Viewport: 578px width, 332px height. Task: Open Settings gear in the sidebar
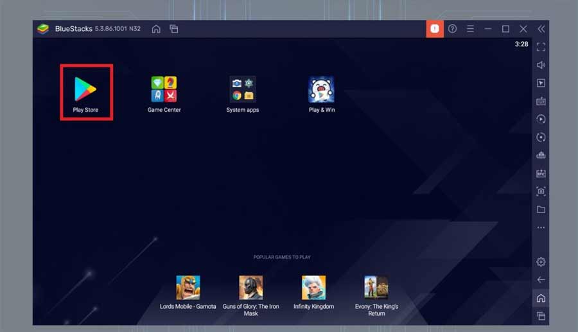pyautogui.click(x=541, y=261)
